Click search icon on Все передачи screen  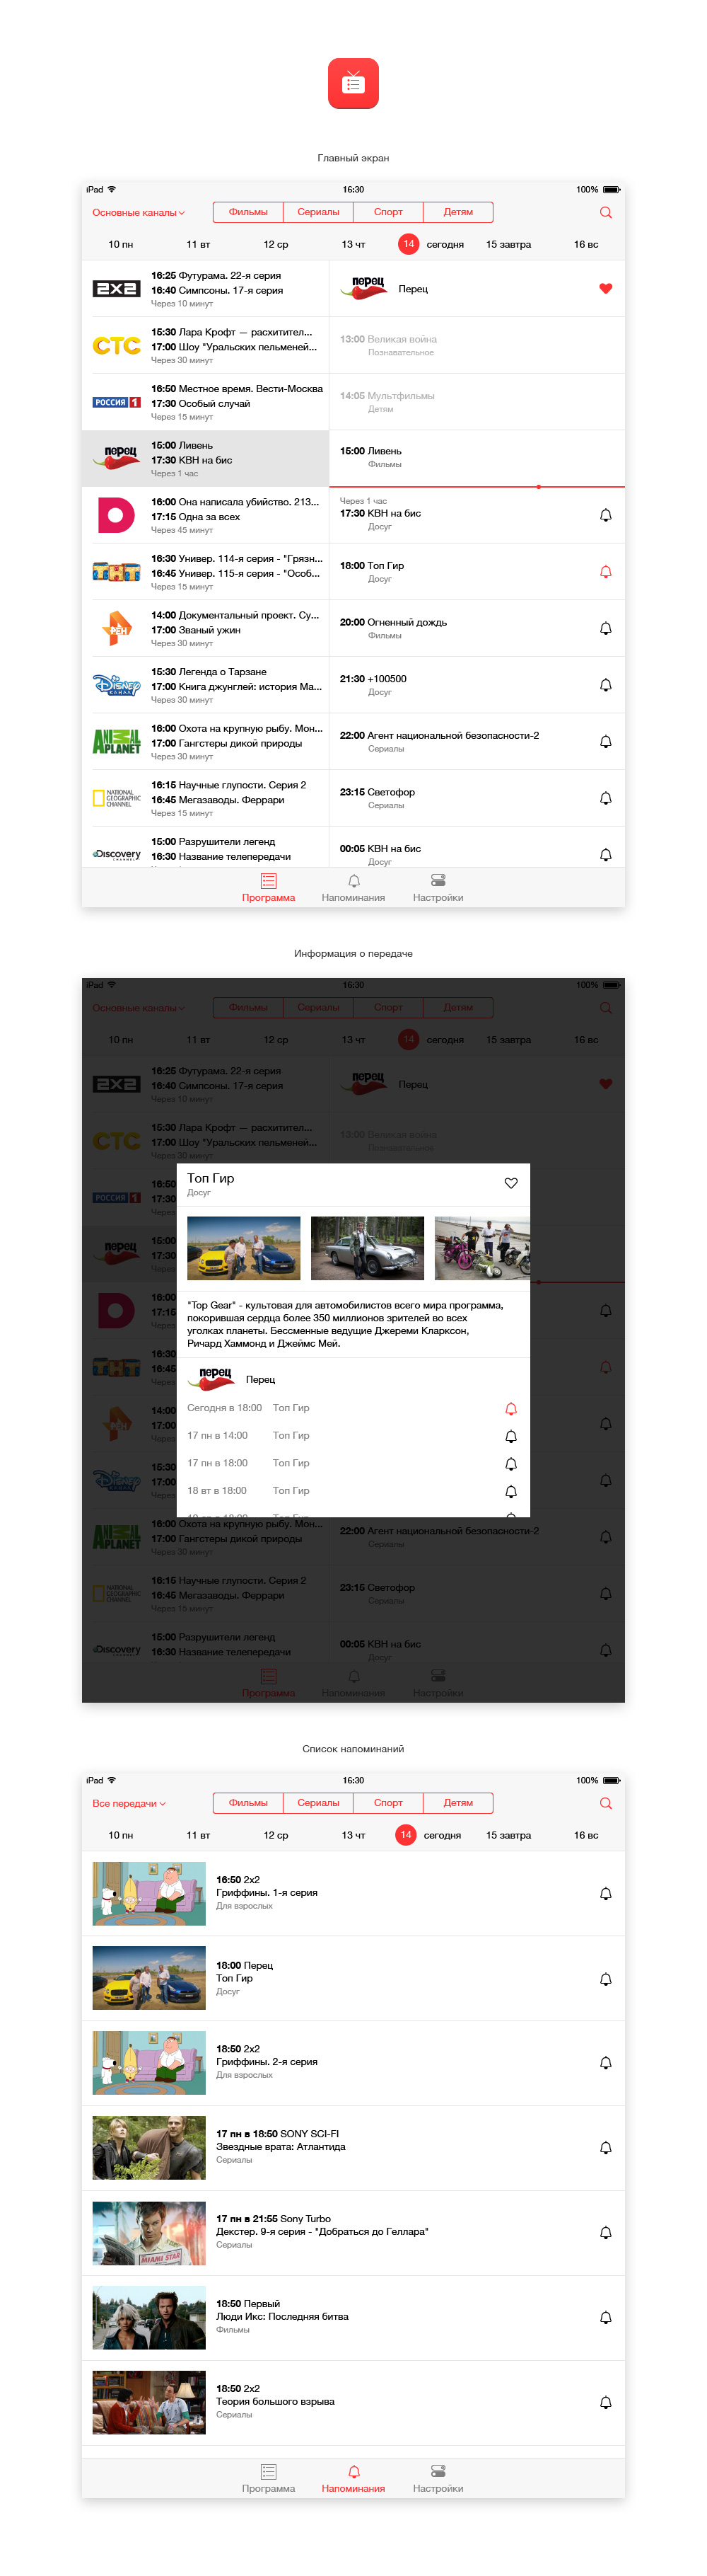(605, 1803)
